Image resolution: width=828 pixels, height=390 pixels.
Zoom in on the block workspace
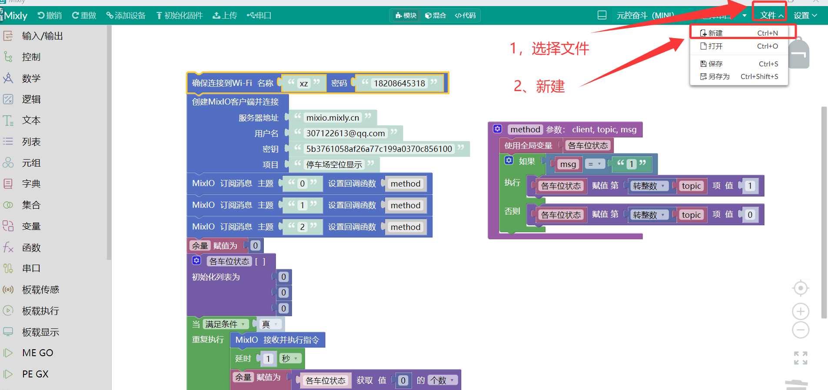(x=801, y=311)
